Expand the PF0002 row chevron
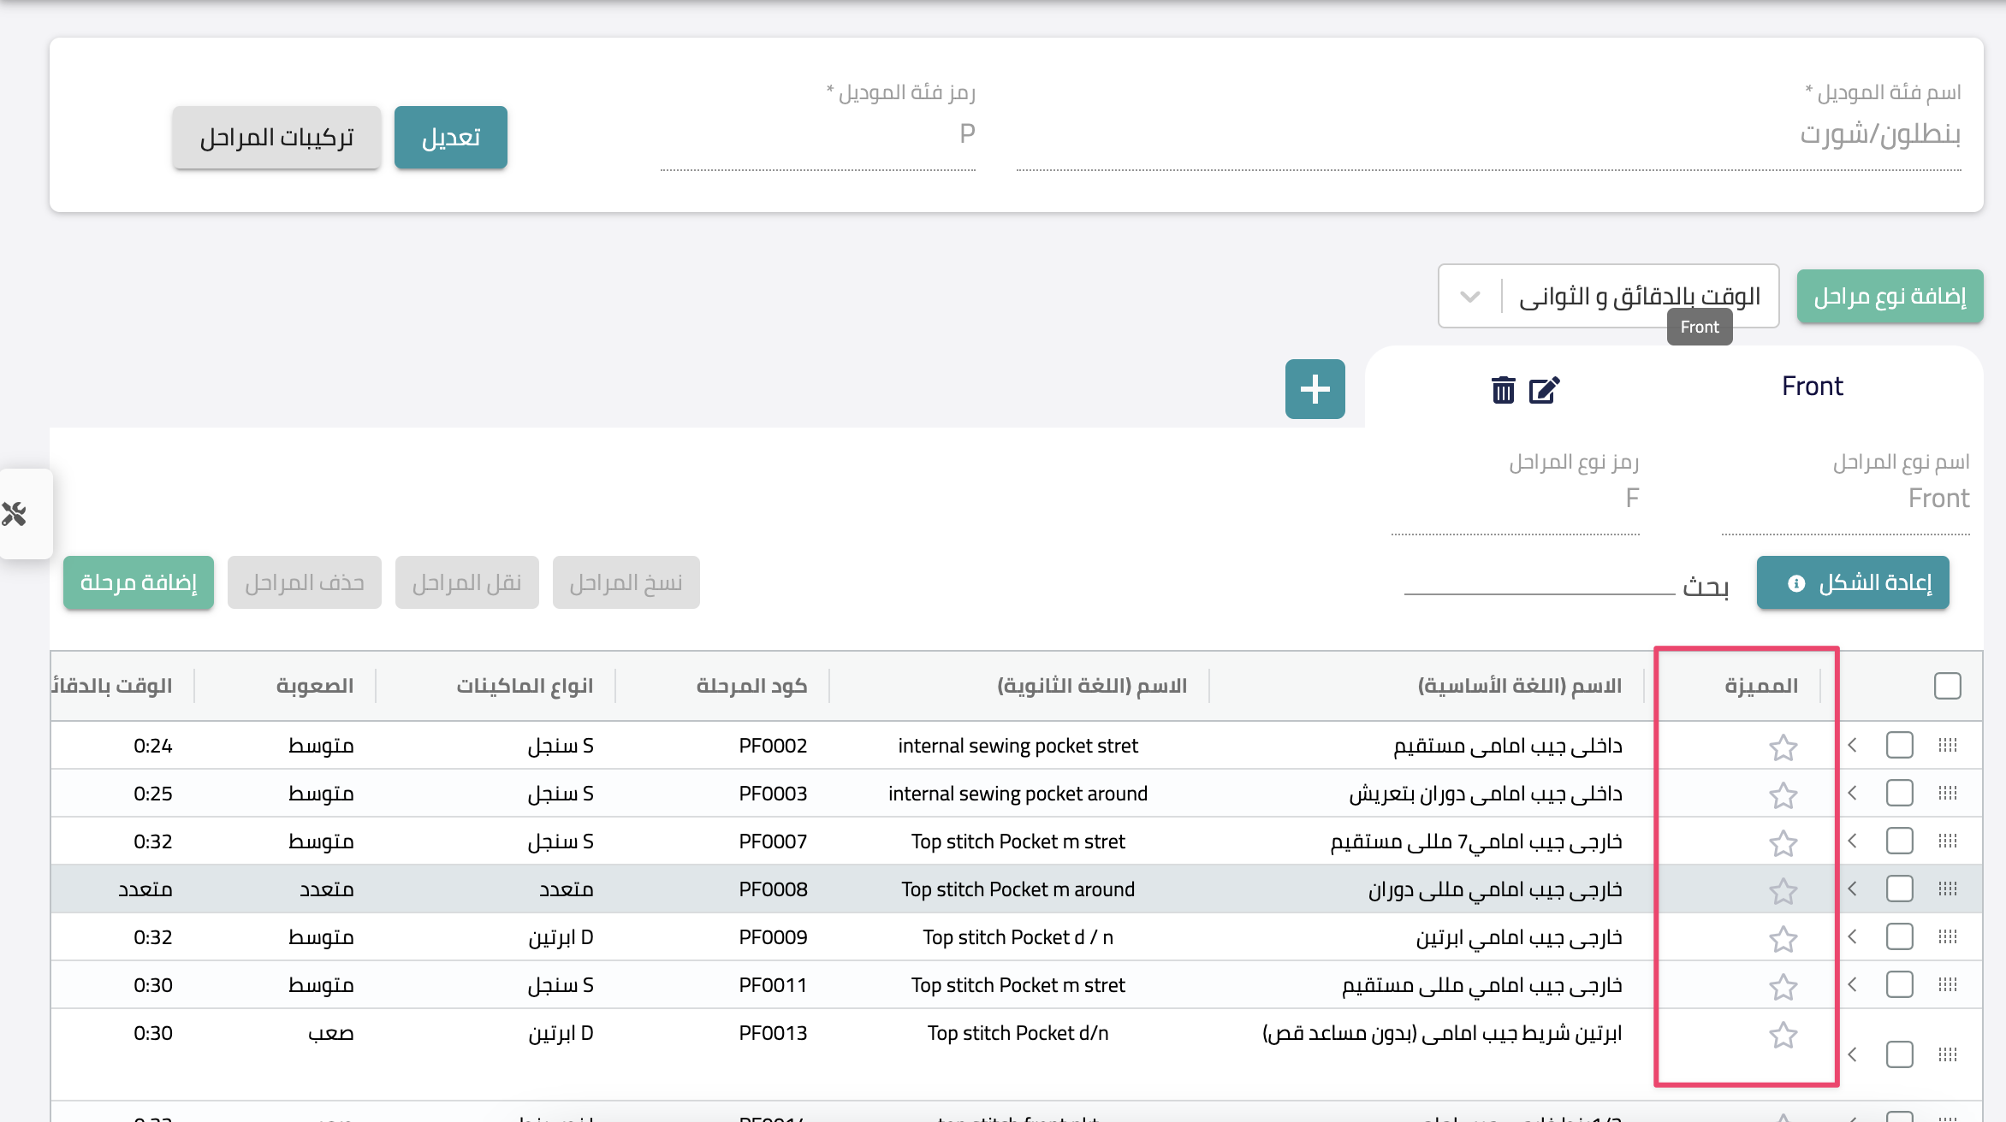This screenshot has height=1122, width=2006. pyautogui.click(x=1852, y=746)
